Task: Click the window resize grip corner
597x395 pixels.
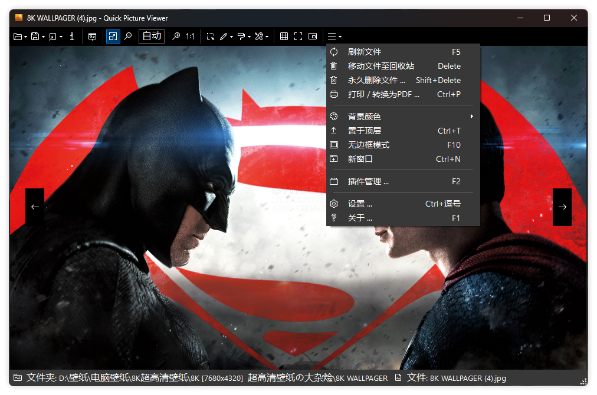Action: click(583, 381)
